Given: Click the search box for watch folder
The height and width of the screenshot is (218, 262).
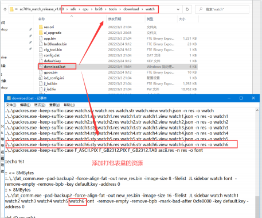Looking at the screenshot, I should pos(222,9).
